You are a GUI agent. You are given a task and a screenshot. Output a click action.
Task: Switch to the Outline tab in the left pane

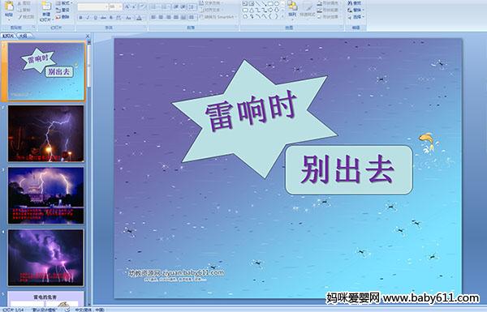point(24,36)
